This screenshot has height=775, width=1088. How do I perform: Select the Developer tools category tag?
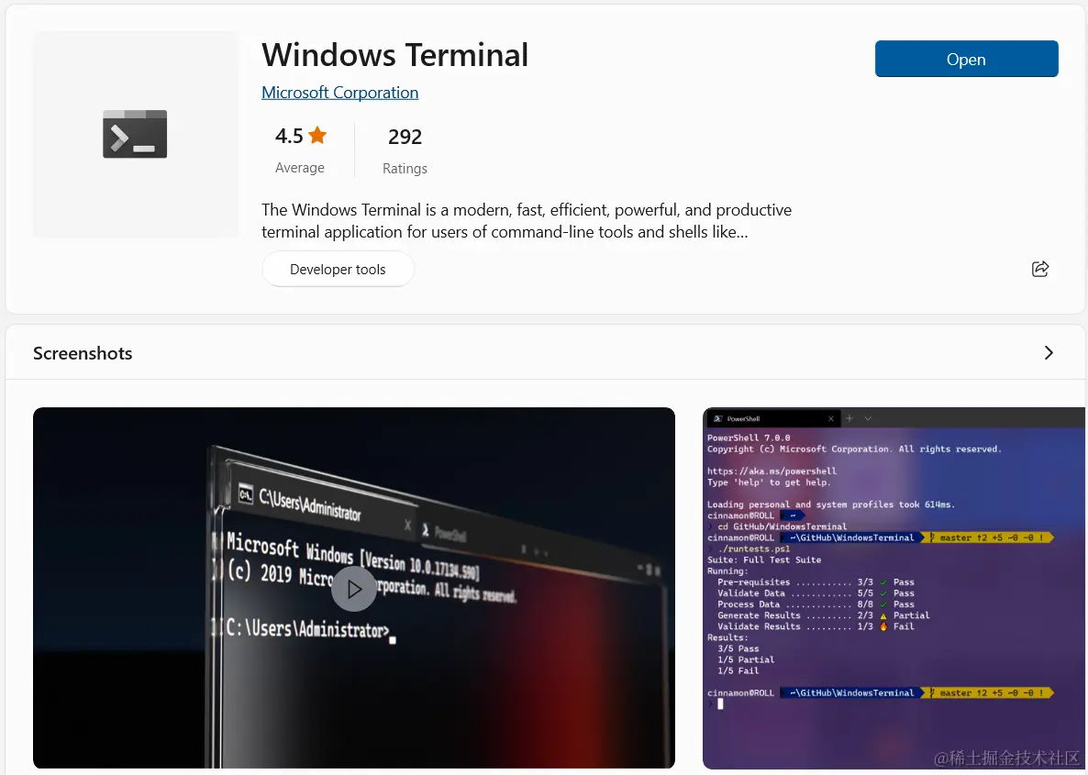pyautogui.click(x=338, y=270)
